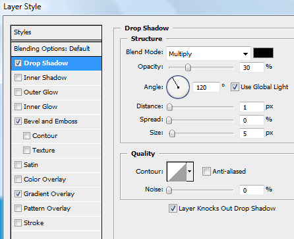Click the Size value field showing 5
The image size is (294, 239).
pos(252,133)
